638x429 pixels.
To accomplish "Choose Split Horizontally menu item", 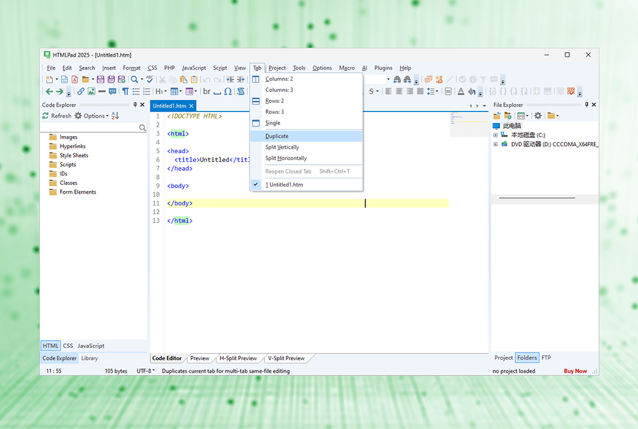I will pos(306,158).
